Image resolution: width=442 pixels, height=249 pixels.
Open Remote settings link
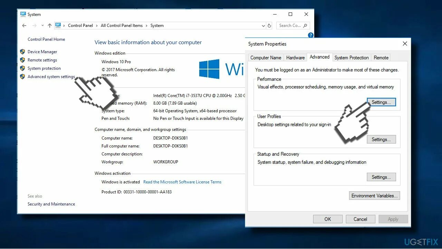(42, 60)
